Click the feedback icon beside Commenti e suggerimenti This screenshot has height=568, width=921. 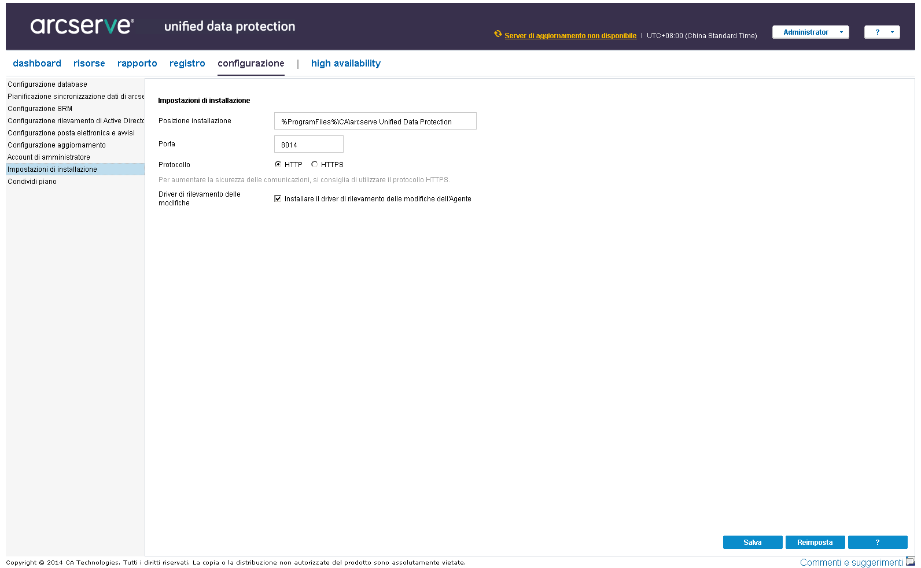tap(910, 561)
